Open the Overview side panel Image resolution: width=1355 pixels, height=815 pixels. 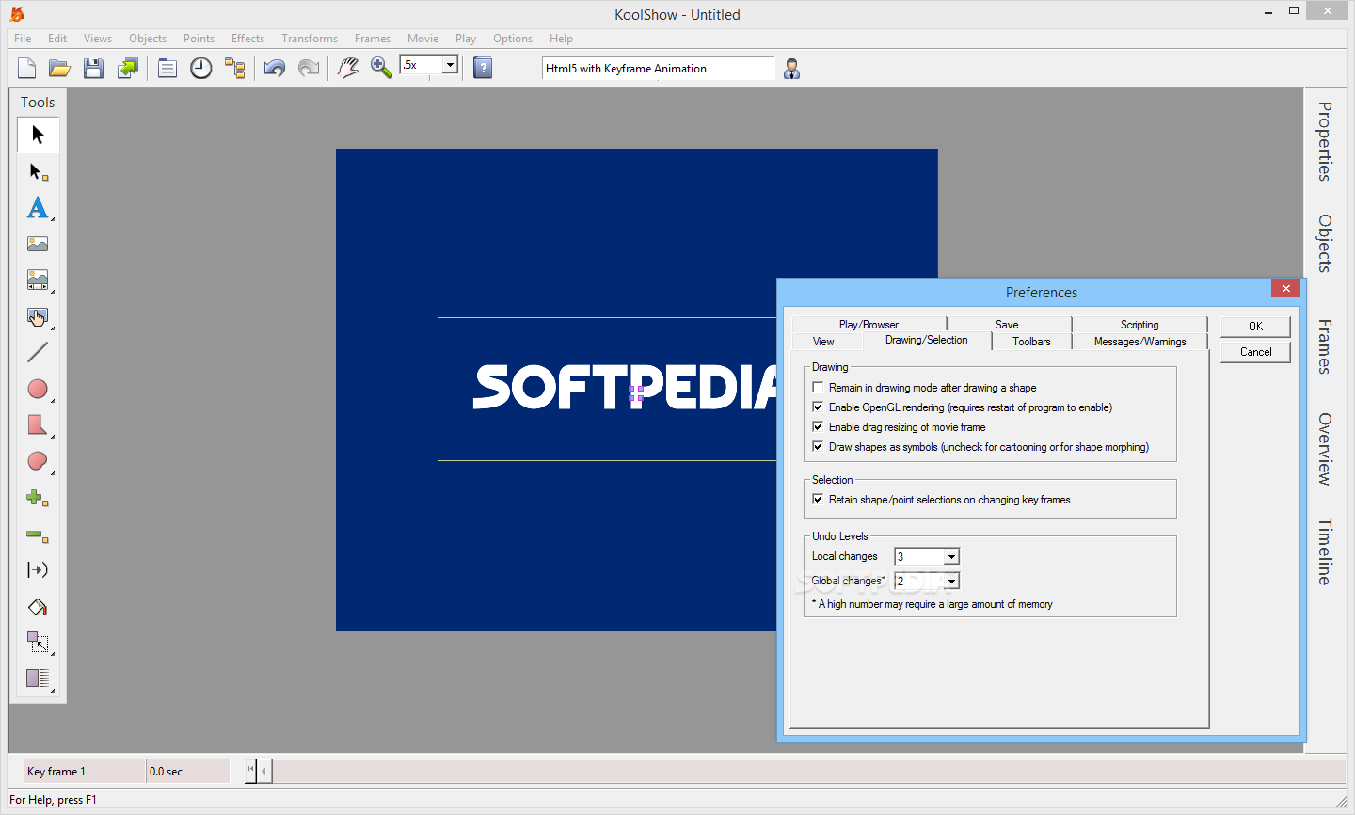1325,449
